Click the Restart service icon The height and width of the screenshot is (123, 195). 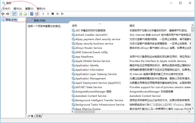(62, 14)
